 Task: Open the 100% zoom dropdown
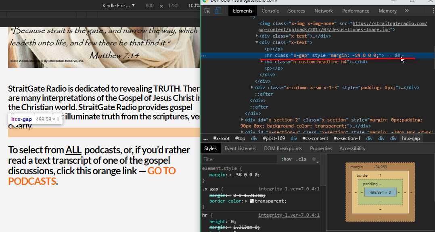[194, 5]
